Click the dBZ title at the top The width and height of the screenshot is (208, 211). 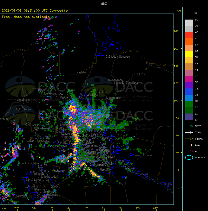(x=104, y=4)
